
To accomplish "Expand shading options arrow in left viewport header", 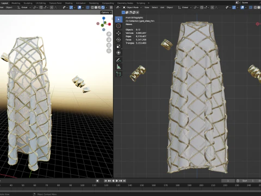I will 107,8.
